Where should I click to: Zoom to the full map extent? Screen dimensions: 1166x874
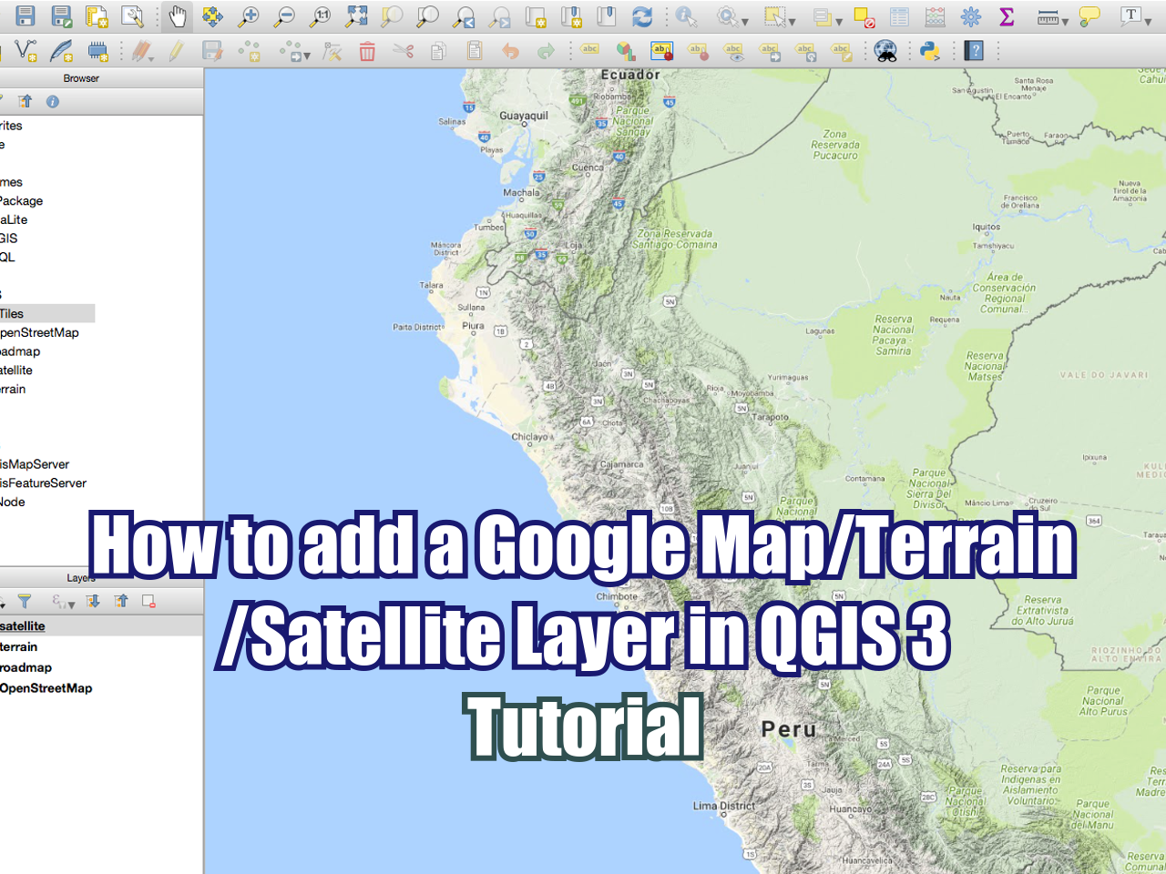click(x=357, y=15)
